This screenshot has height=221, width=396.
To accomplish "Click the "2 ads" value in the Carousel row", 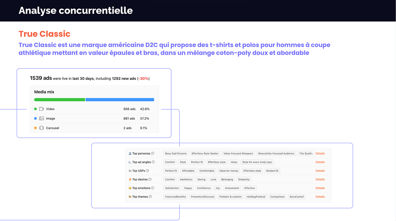I will click(x=128, y=128).
